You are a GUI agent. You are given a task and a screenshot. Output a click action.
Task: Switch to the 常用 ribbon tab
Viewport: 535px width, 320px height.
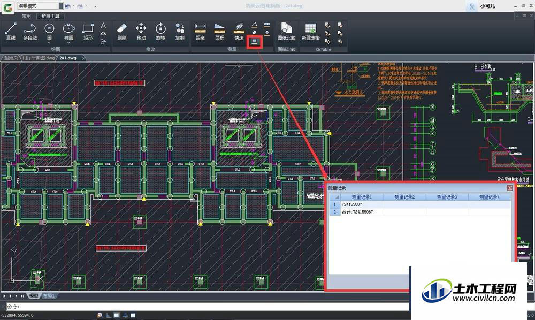click(26, 16)
